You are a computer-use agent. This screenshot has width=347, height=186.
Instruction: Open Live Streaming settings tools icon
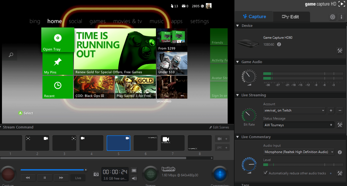click(x=340, y=125)
